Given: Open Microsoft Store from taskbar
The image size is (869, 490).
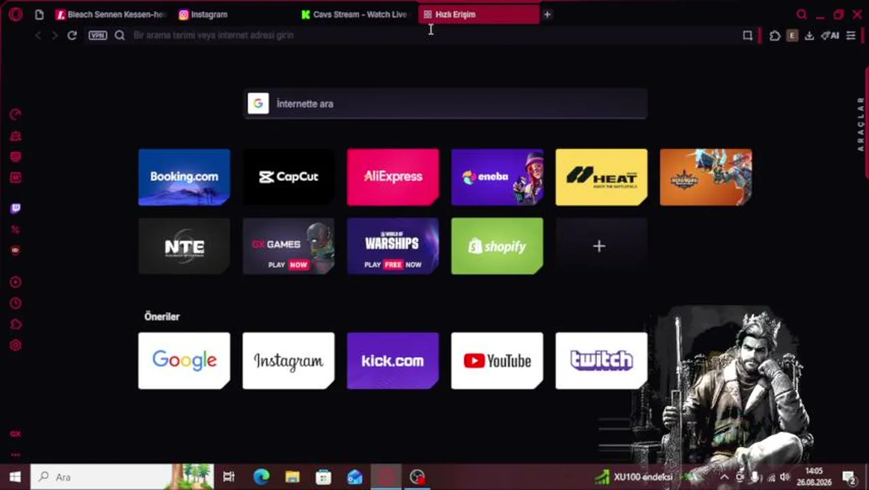Looking at the screenshot, I should pyautogui.click(x=324, y=477).
